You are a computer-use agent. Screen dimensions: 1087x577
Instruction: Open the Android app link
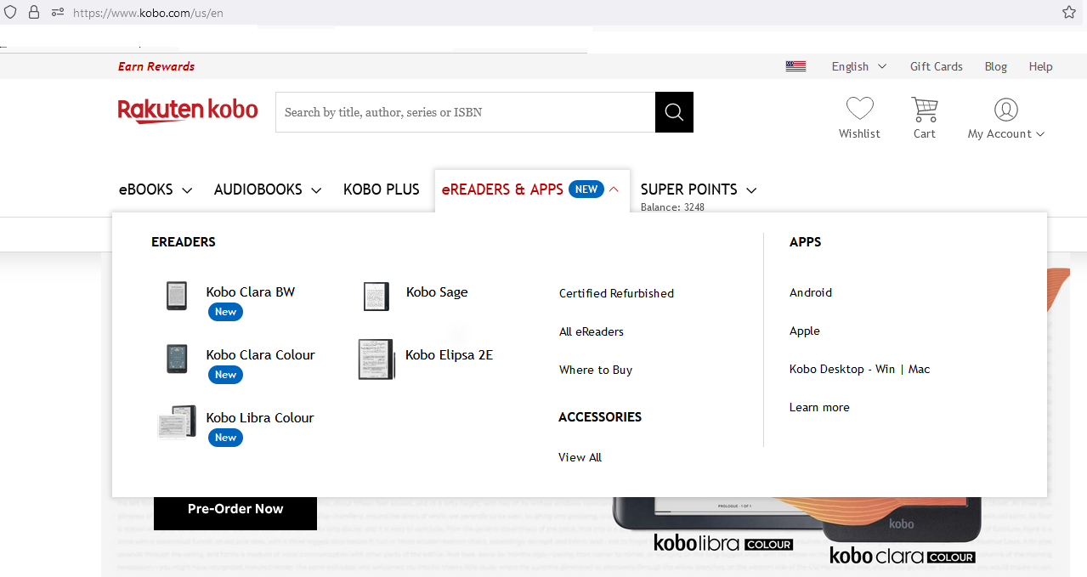[811, 292]
